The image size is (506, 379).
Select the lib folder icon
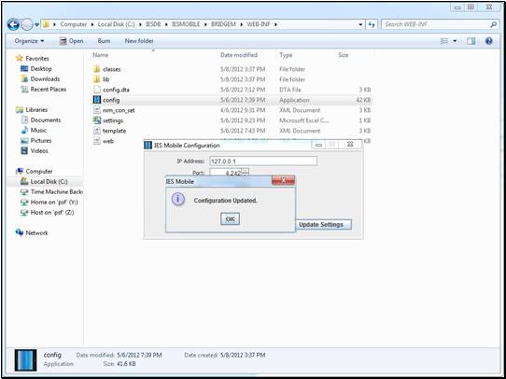(97, 79)
